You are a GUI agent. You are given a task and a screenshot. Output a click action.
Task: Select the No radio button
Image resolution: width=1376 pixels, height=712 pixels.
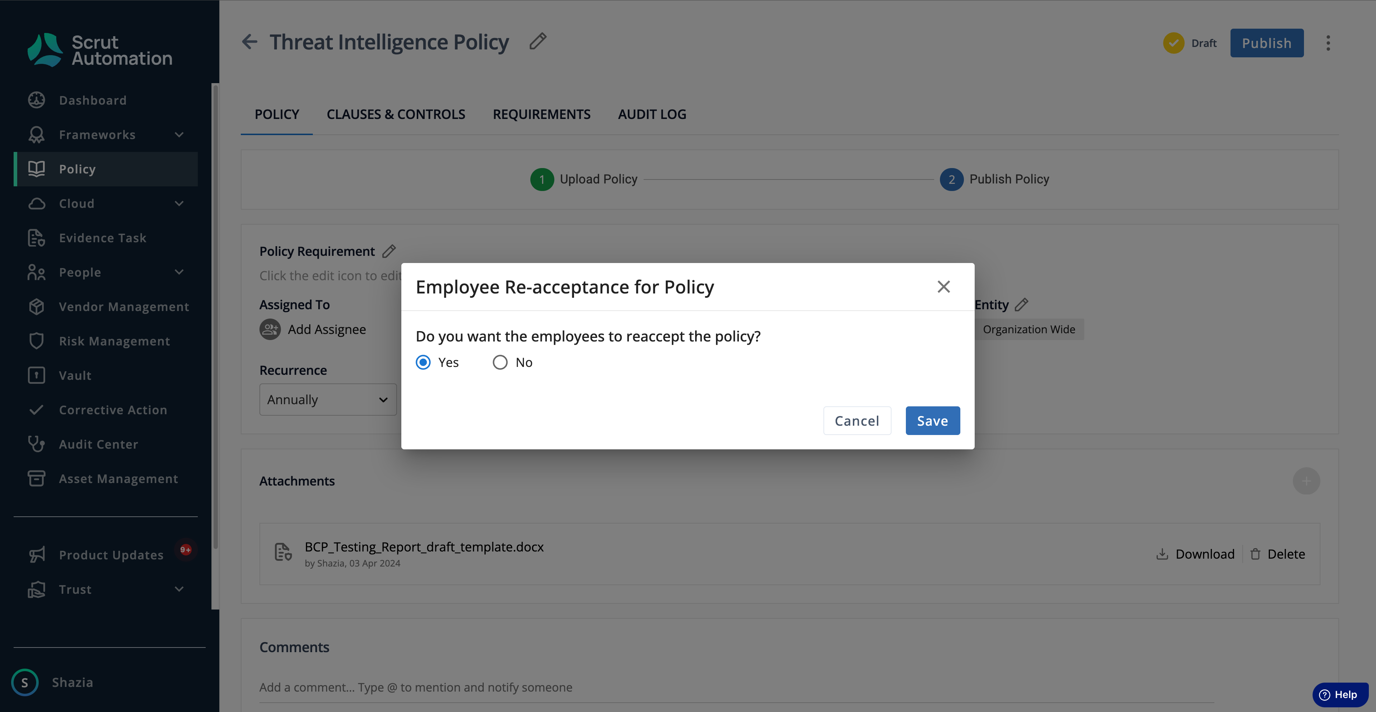pos(500,362)
